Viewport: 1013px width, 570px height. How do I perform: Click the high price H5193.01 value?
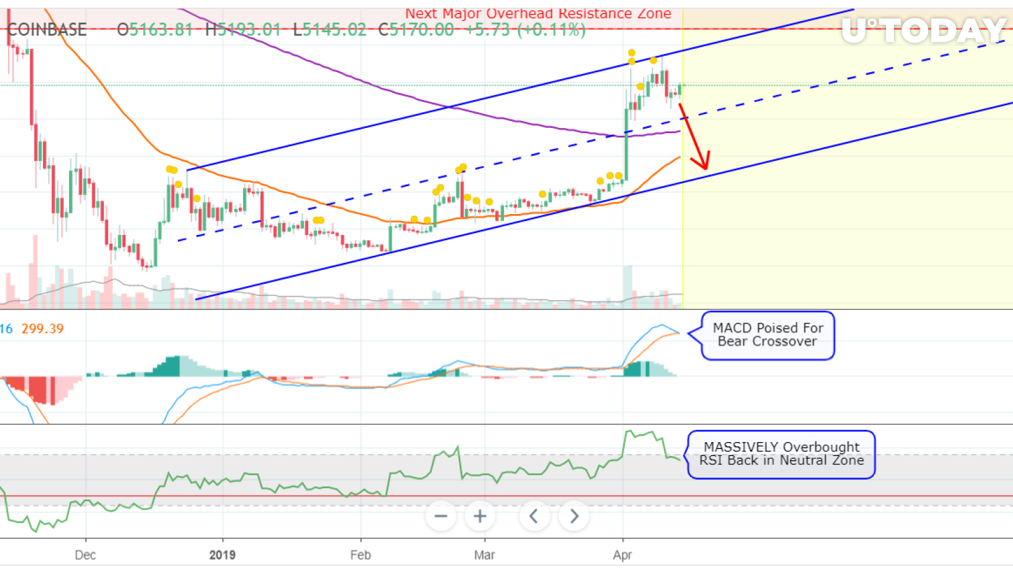tap(242, 30)
